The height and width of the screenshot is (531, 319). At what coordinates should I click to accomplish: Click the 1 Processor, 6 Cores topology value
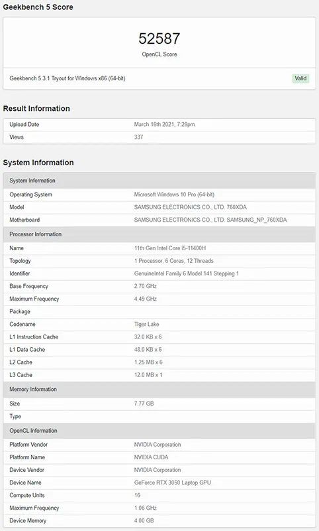pyautogui.click(x=174, y=261)
